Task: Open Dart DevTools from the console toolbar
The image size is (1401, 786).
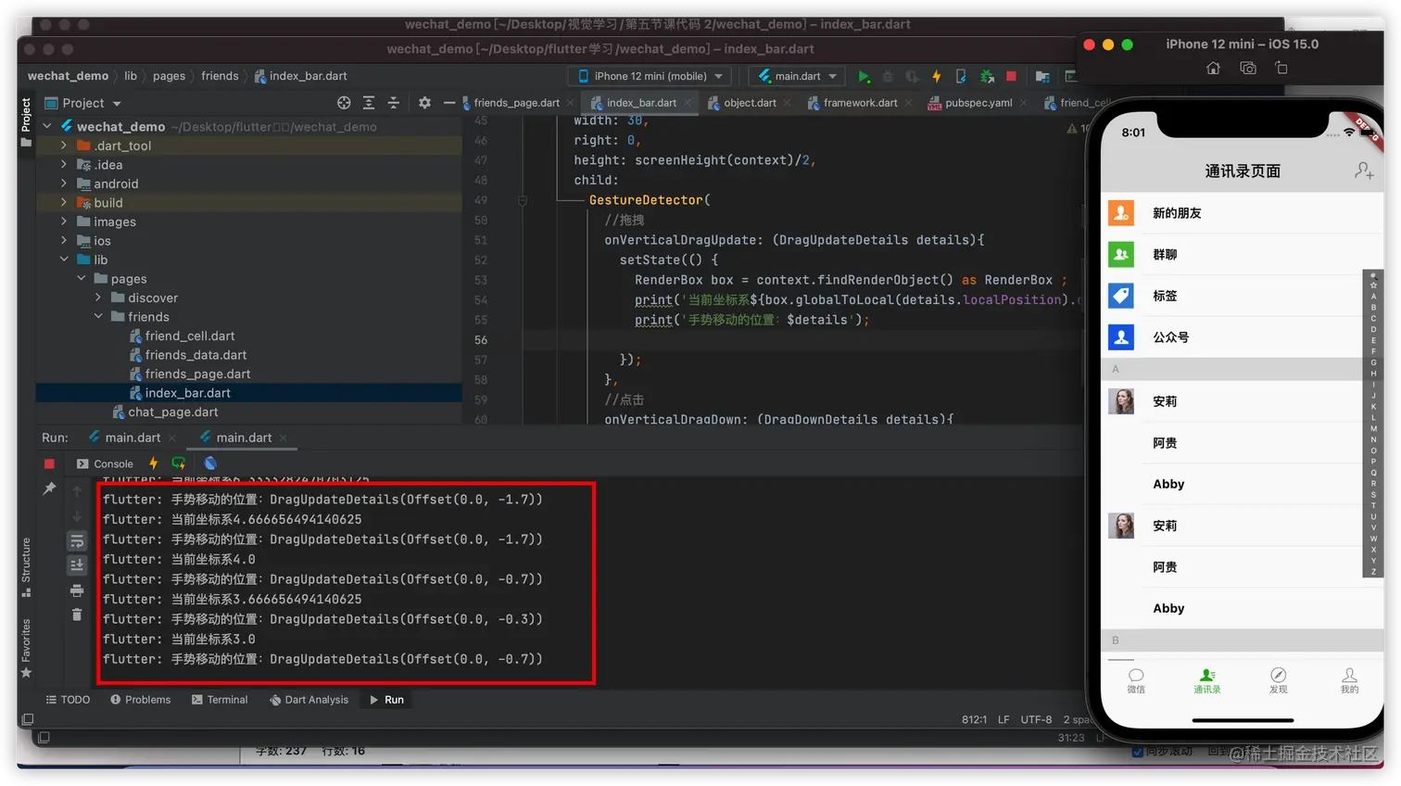Action: click(x=210, y=463)
